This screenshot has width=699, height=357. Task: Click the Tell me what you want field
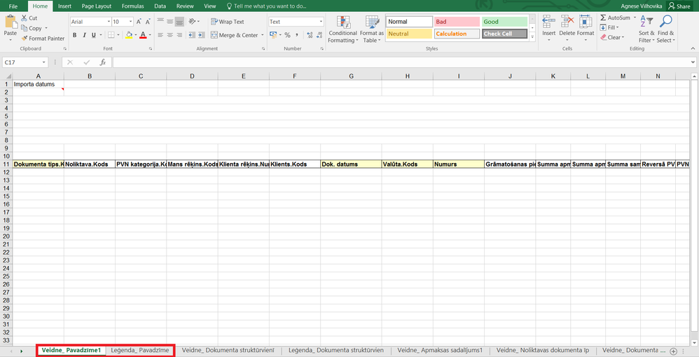click(267, 6)
